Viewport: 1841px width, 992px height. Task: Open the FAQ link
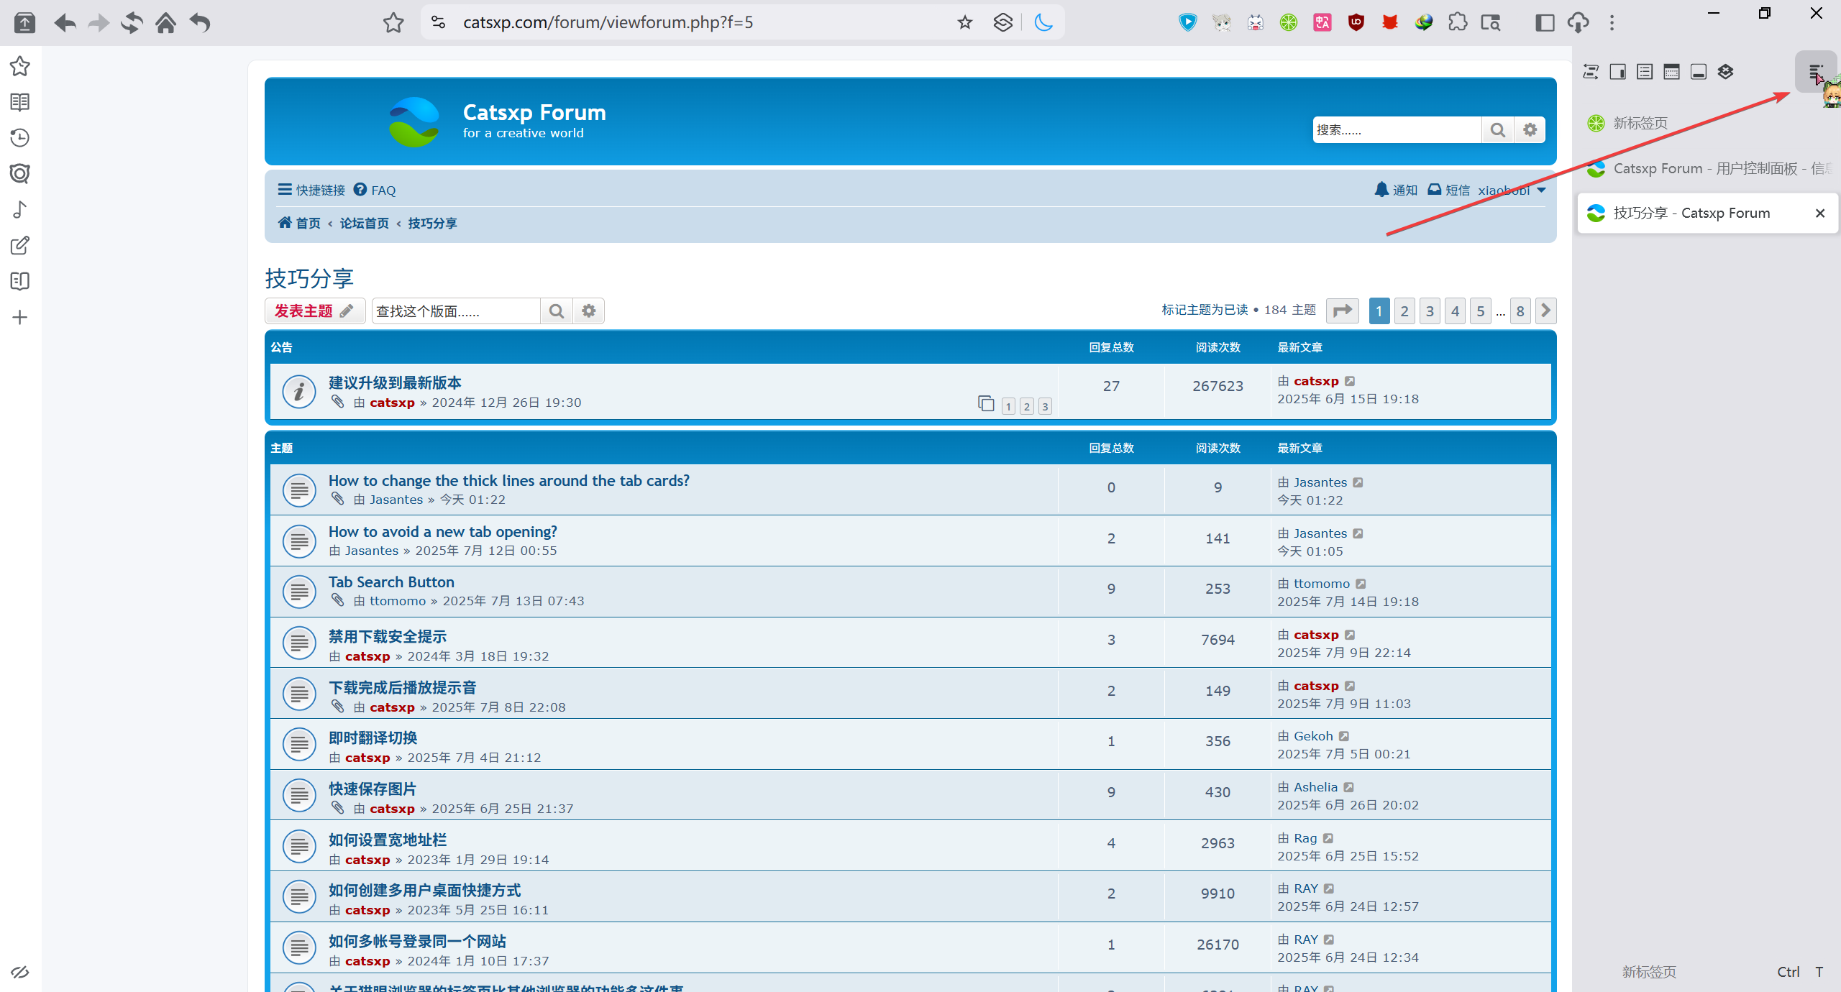[375, 190]
